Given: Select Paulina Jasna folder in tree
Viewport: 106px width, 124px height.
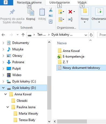Looking at the screenshot, I should pos(26,107).
